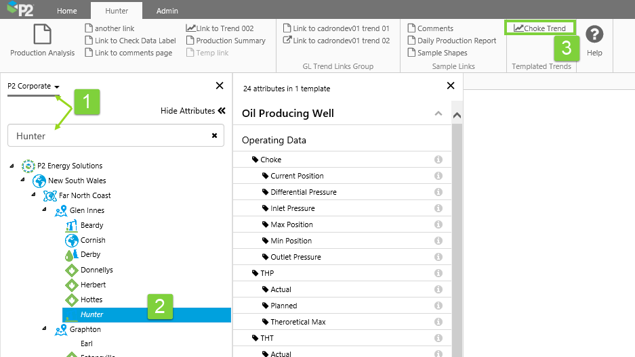Collapse the Oil Producing Well section
Image resolution: width=635 pixels, height=357 pixels.
click(438, 114)
